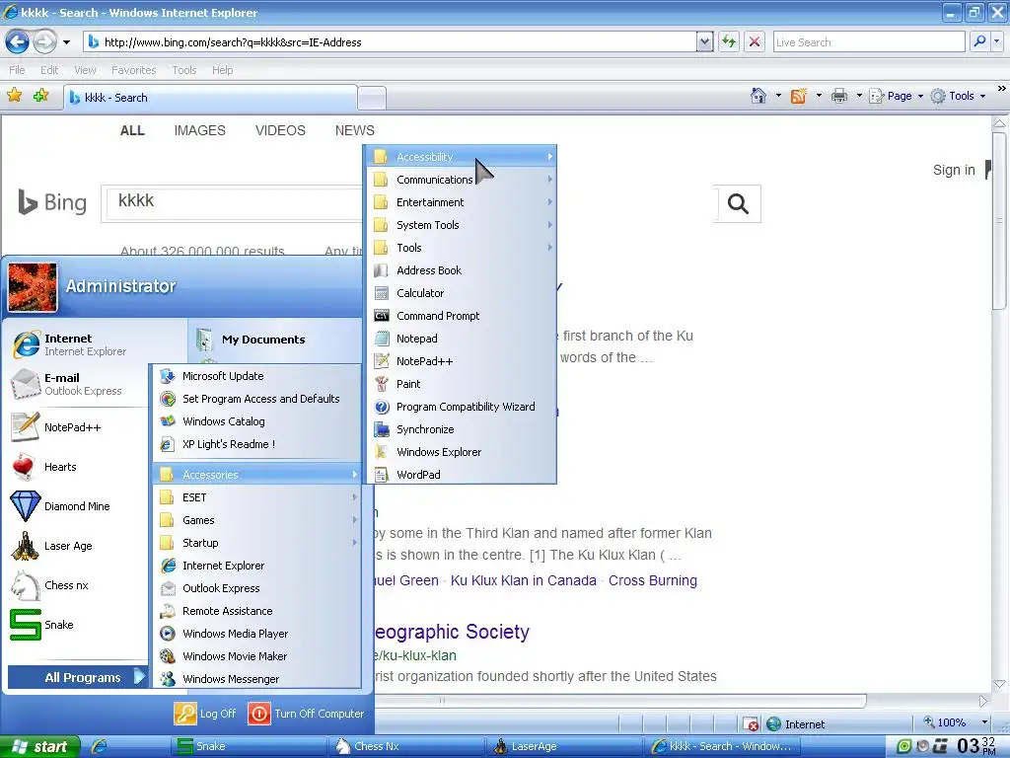Click the IE Refresh button
The height and width of the screenshot is (758, 1010).
(729, 41)
